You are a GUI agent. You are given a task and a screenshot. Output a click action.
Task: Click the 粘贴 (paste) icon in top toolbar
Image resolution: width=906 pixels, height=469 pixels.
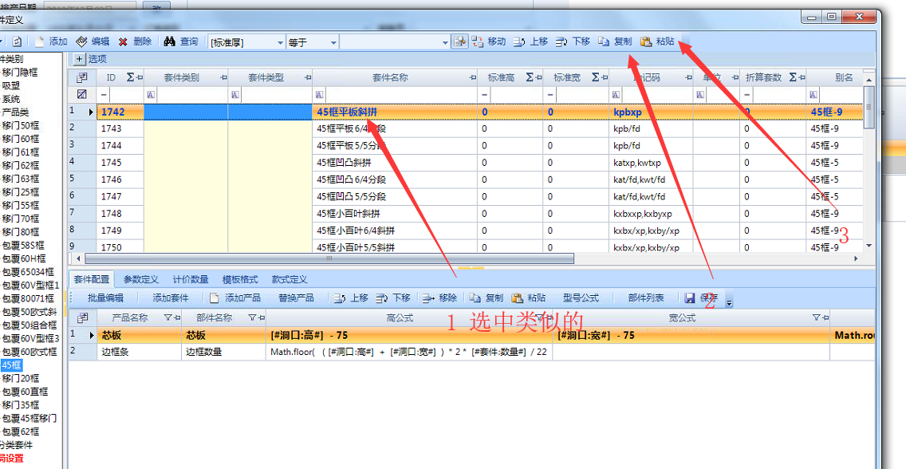646,41
